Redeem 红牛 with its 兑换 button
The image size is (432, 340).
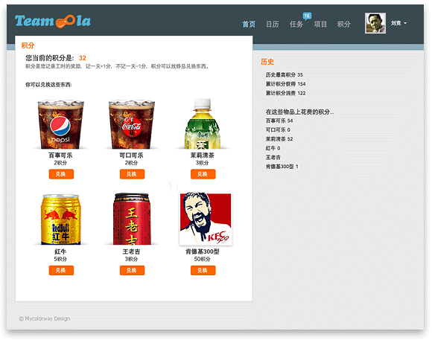click(x=61, y=270)
